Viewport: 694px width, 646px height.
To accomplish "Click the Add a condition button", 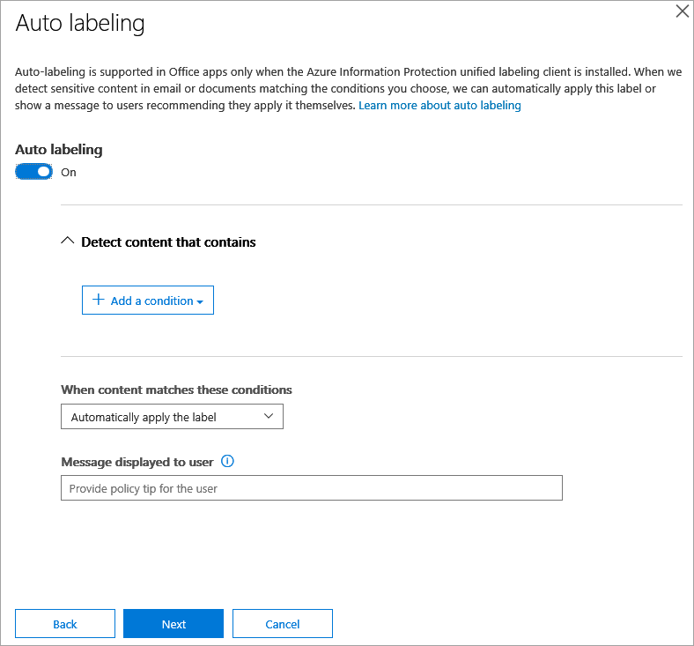I will pos(148,301).
